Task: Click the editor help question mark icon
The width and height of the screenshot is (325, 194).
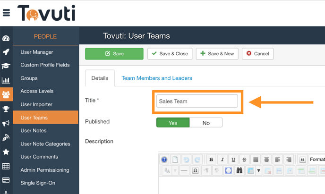Action: 164,160
